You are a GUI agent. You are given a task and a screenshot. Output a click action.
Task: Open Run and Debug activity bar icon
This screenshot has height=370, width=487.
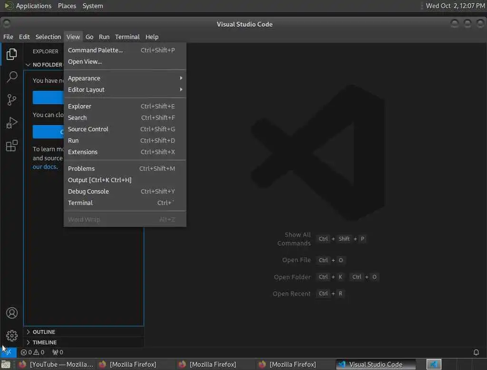11,123
